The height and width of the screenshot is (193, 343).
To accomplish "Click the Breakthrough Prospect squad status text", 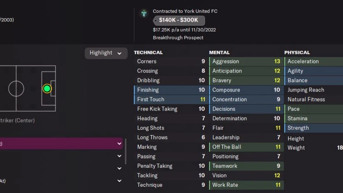I will [178, 38].
